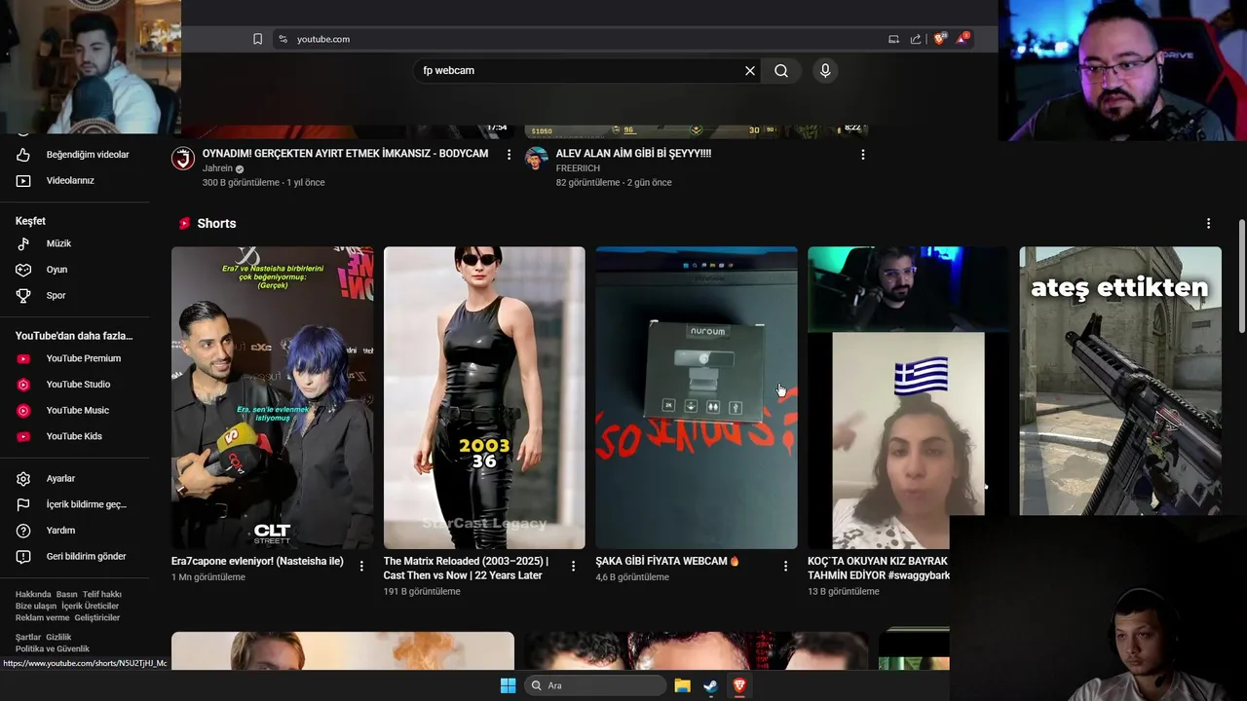
Task: Open Brave Shields lion icon
Action: click(x=939, y=39)
